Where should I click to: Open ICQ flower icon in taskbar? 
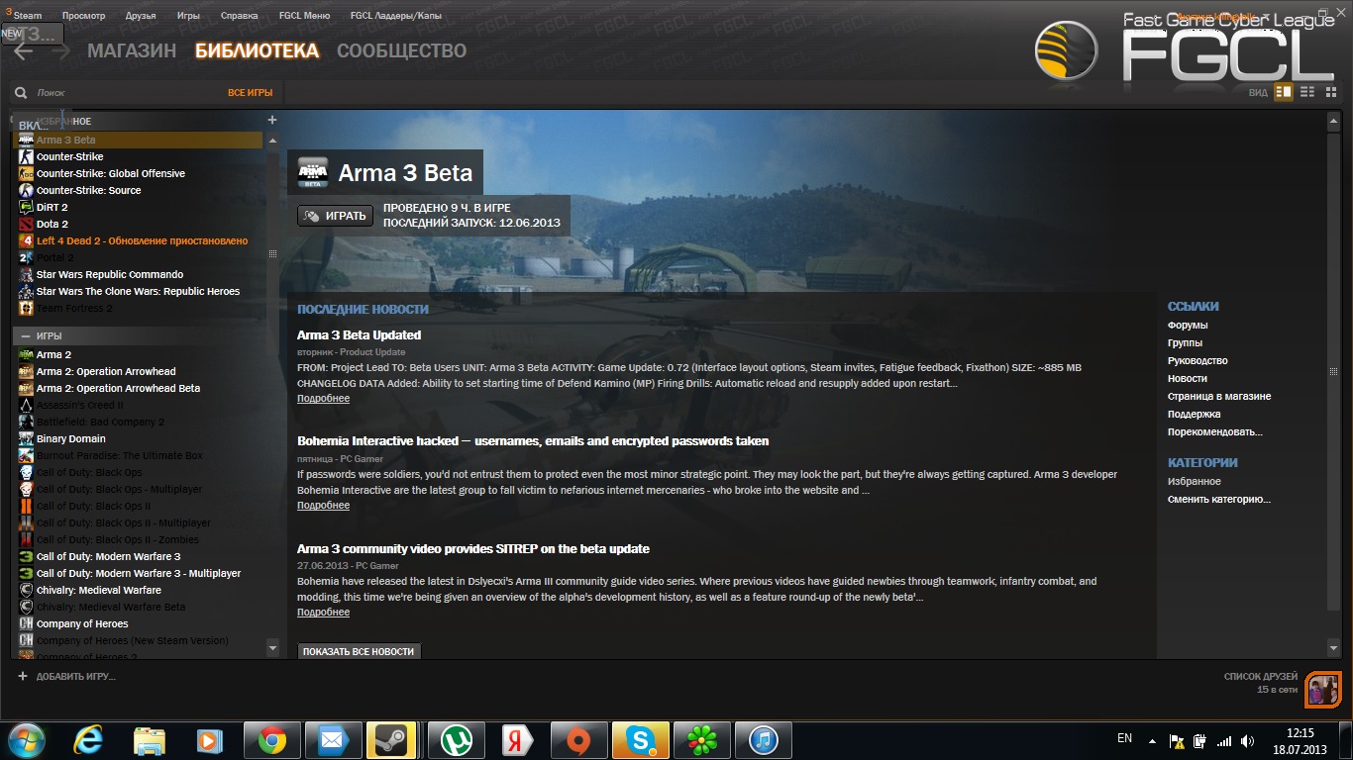click(x=702, y=740)
